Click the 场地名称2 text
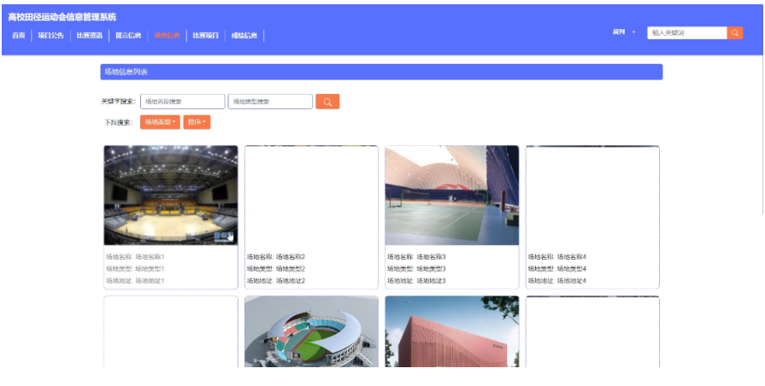 pyautogui.click(x=291, y=257)
